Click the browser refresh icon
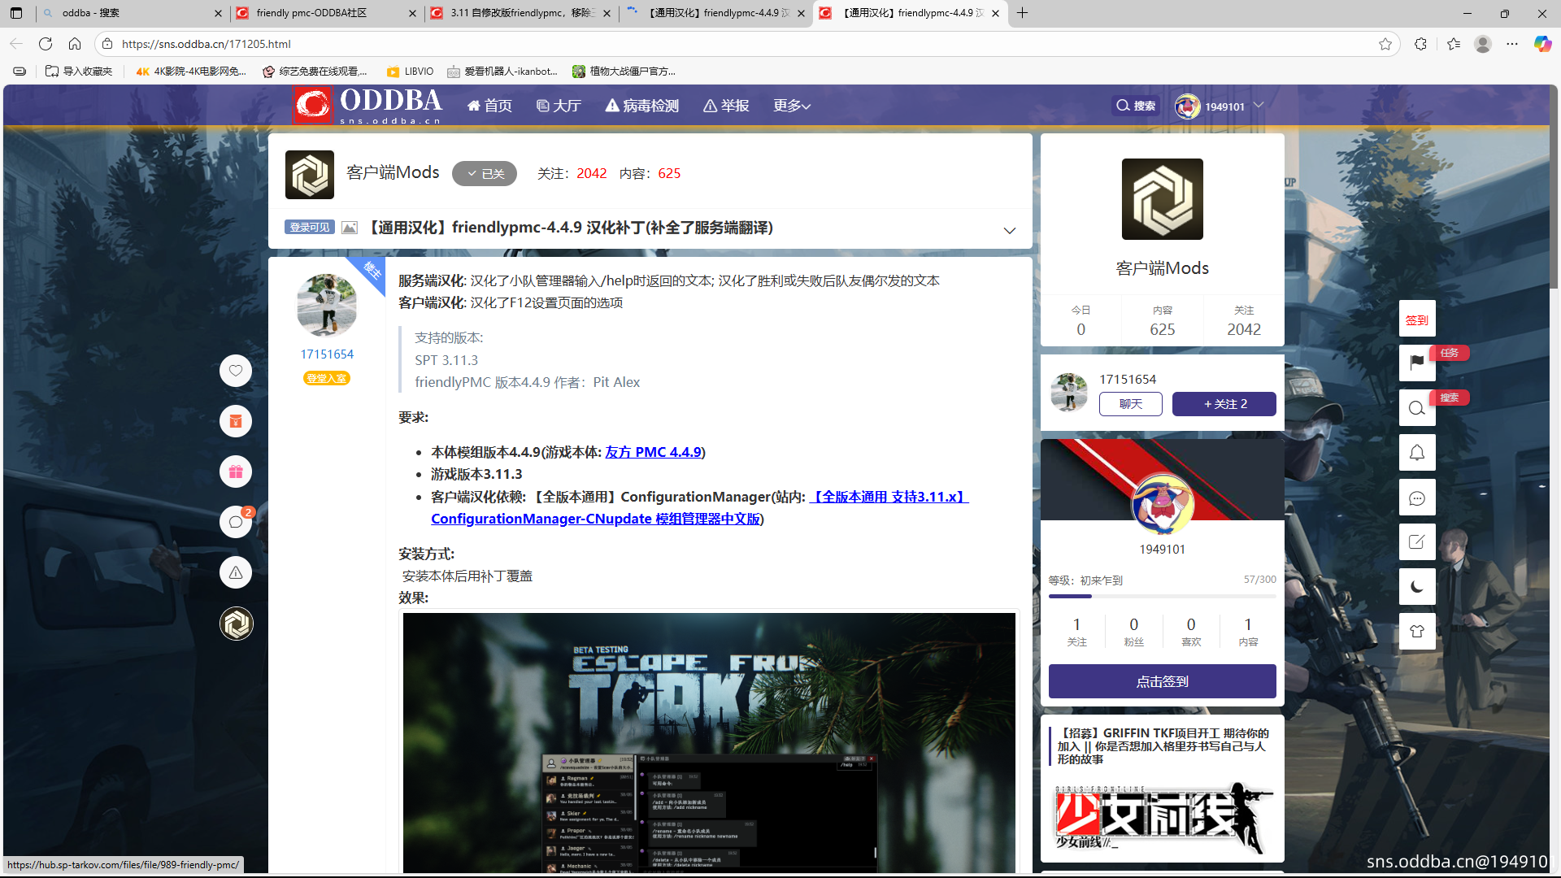Screen dimensions: 1561x878 [x=46, y=44]
